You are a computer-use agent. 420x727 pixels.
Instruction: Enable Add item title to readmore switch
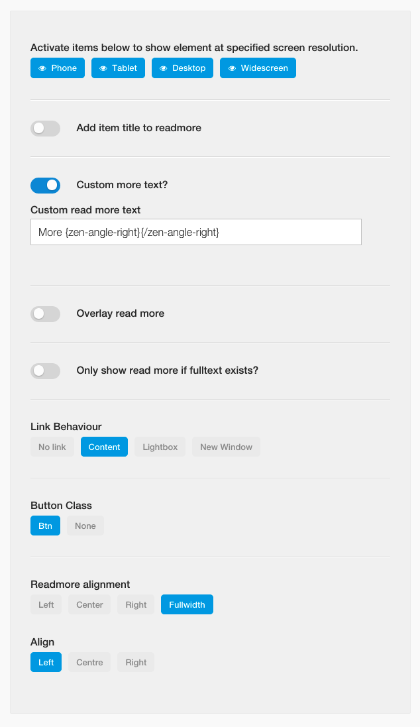pyautogui.click(x=46, y=129)
